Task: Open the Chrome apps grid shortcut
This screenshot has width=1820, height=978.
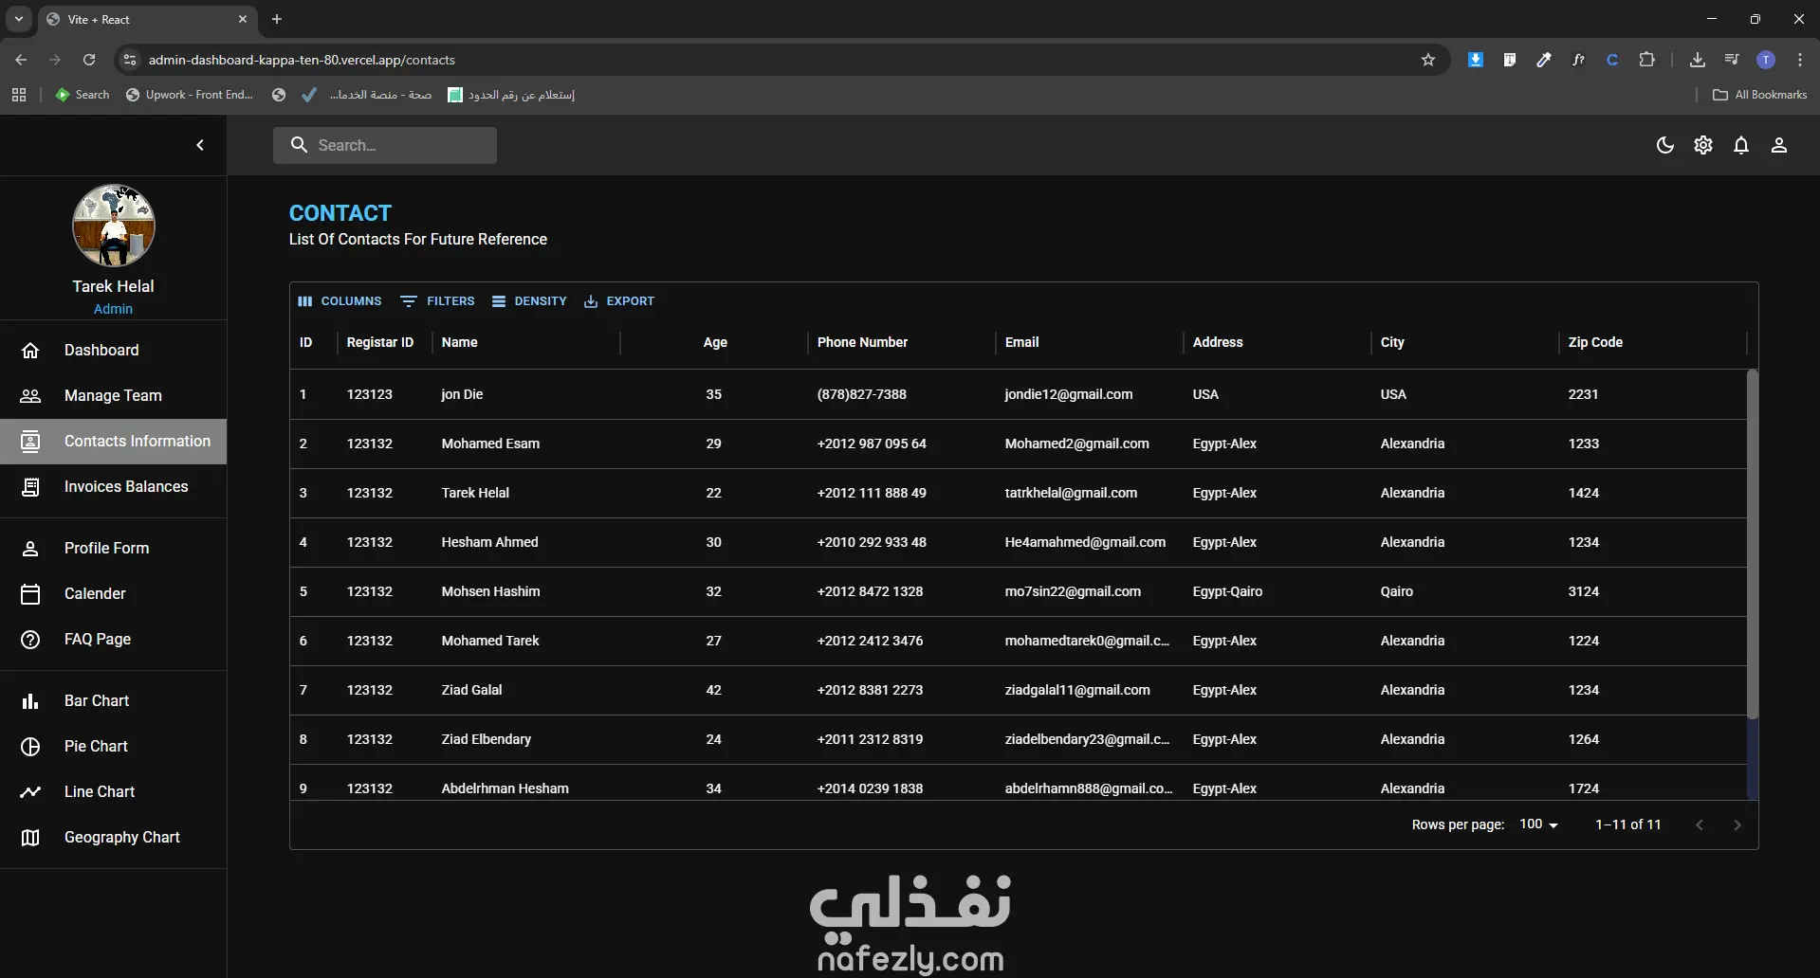Action: point(19,95)
